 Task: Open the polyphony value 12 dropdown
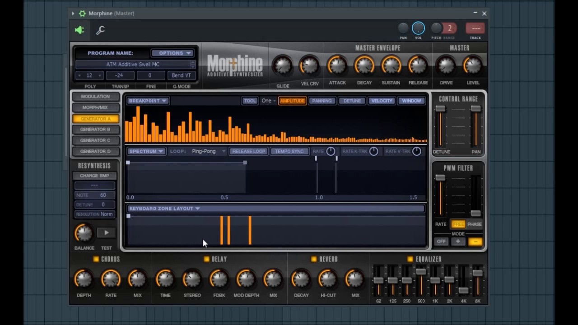click(89, 75)
